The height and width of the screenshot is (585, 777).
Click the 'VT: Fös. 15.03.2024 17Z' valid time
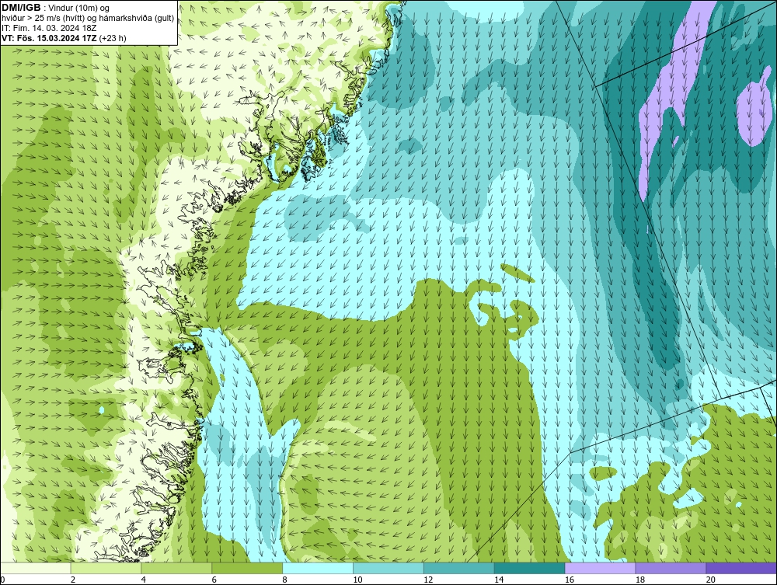coord(50,38)
